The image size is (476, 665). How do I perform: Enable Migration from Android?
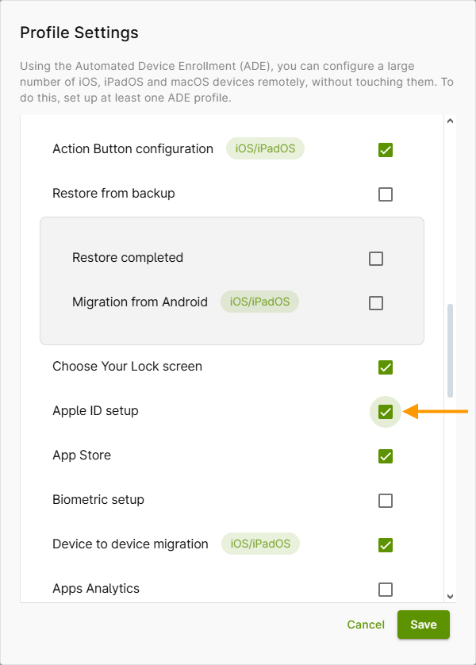(x=375, y=302)
